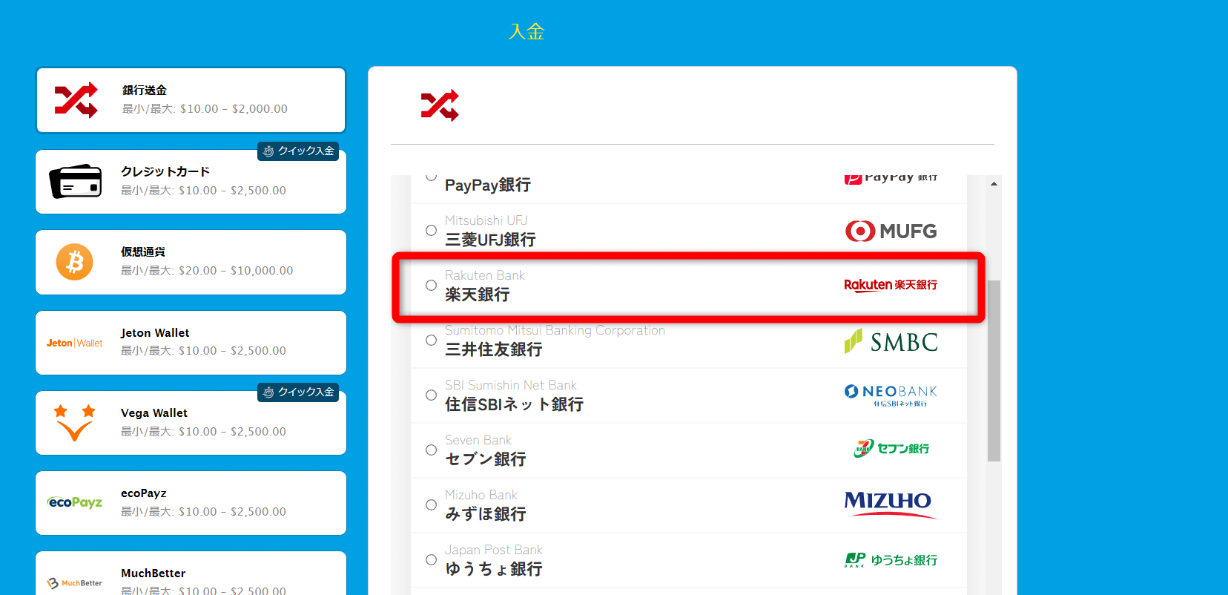Image resolution: width=1228 pixels, height=595 pixels.
Task: Click the Sumitomo Mitsui Banking Corporation label
Action: tap(555, 330)
